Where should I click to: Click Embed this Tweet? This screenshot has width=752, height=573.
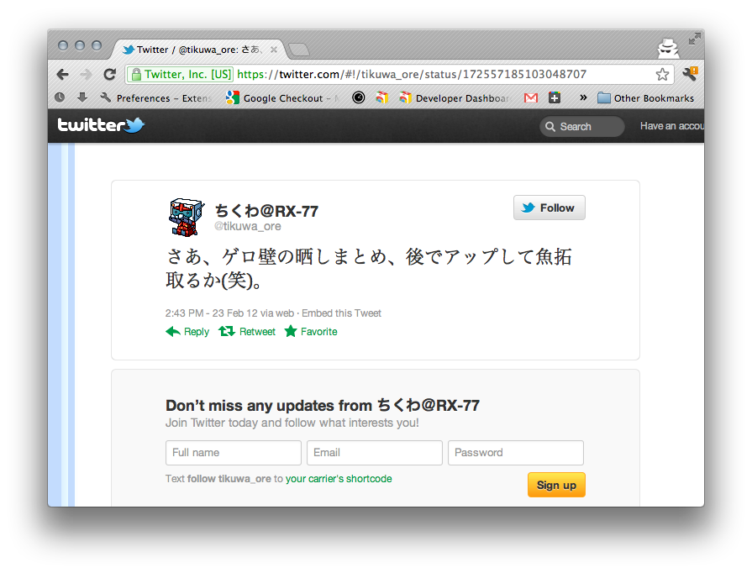click(x=341, y=313)
